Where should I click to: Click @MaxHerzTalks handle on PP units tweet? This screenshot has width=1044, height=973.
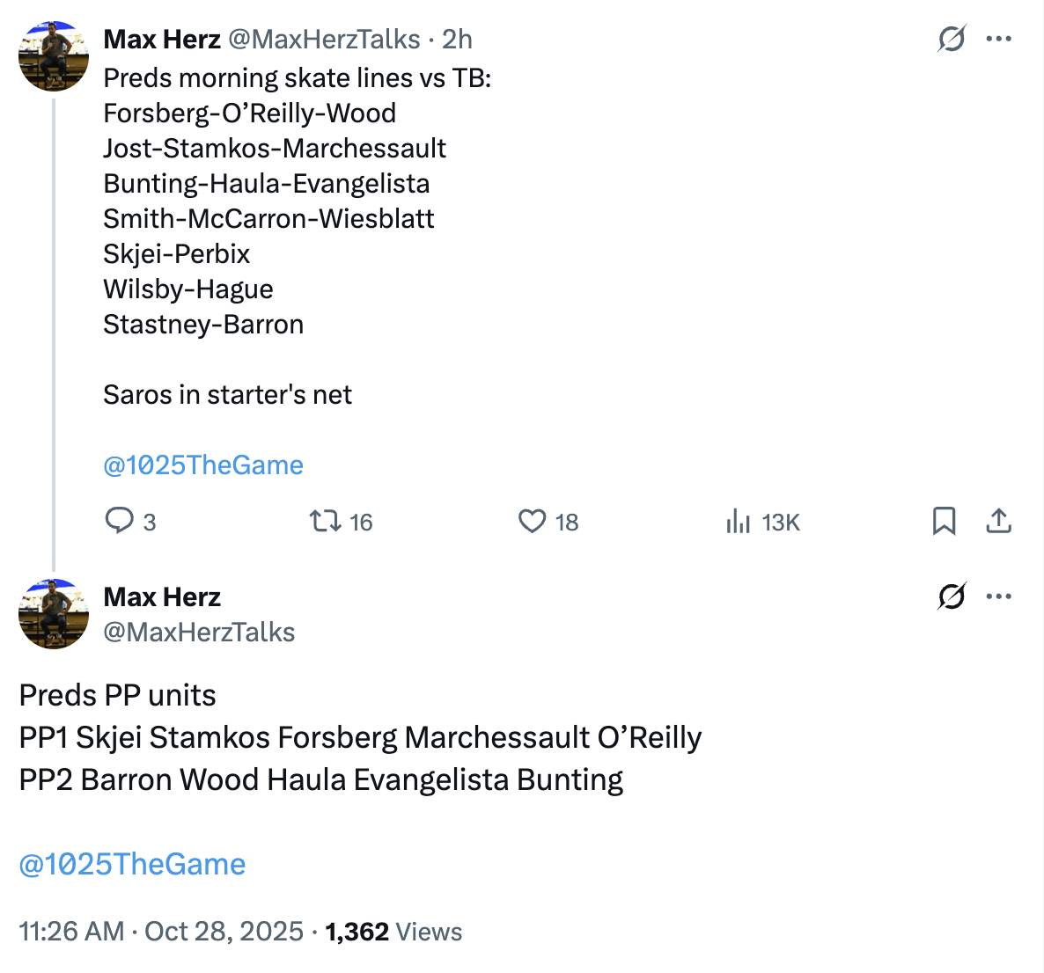pos(199,632)
